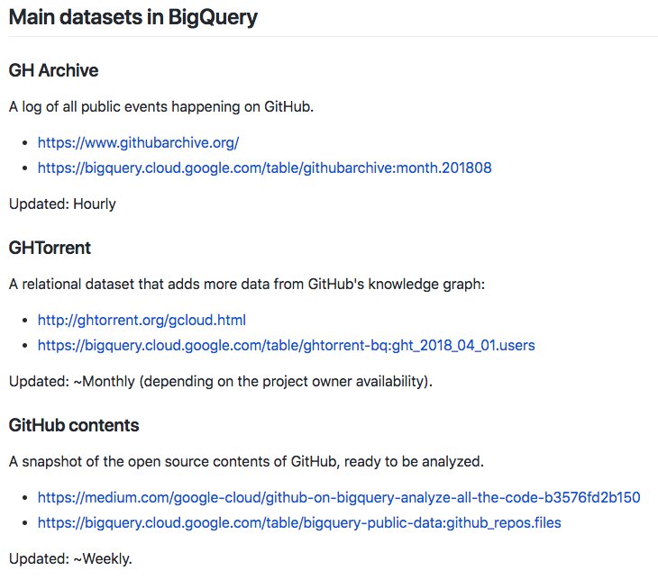Image resolution: width=658 pixels, height=580 pixels.
Task: Click the 'Main datasets in BigQuery' heading
Action: (133, 18)
